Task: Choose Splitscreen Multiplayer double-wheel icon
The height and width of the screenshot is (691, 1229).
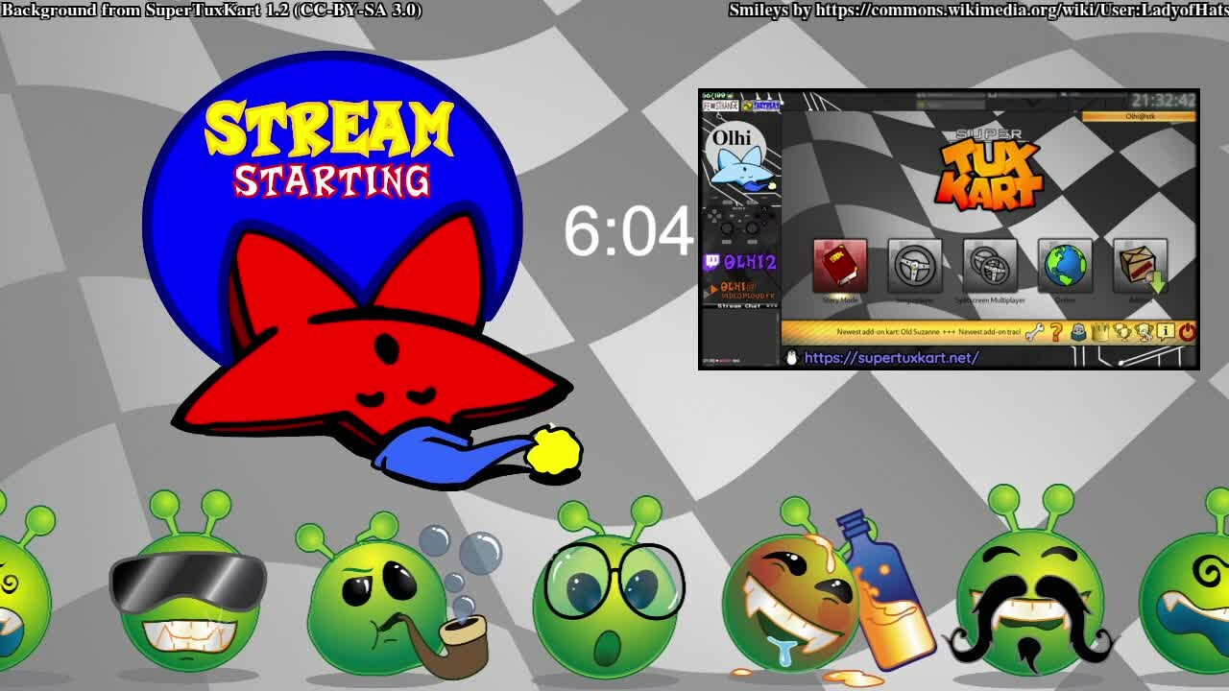Action: pyautogui.click(x=990, y=266)
